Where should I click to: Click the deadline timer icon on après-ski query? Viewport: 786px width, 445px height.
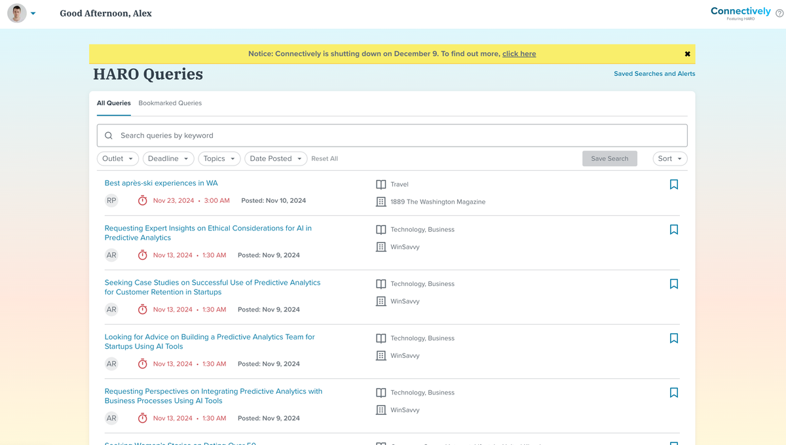pyautogui.click(x=142, y=200)
